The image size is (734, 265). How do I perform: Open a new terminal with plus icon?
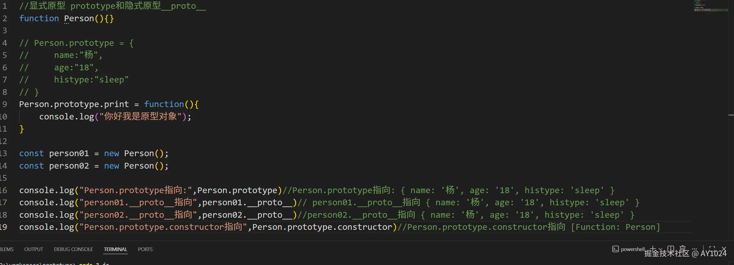[x=653, y=249]
